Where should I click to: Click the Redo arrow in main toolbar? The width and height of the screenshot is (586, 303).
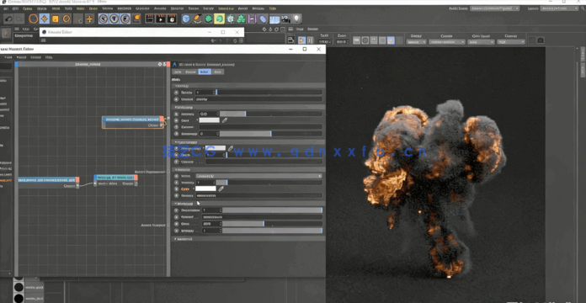19,19
